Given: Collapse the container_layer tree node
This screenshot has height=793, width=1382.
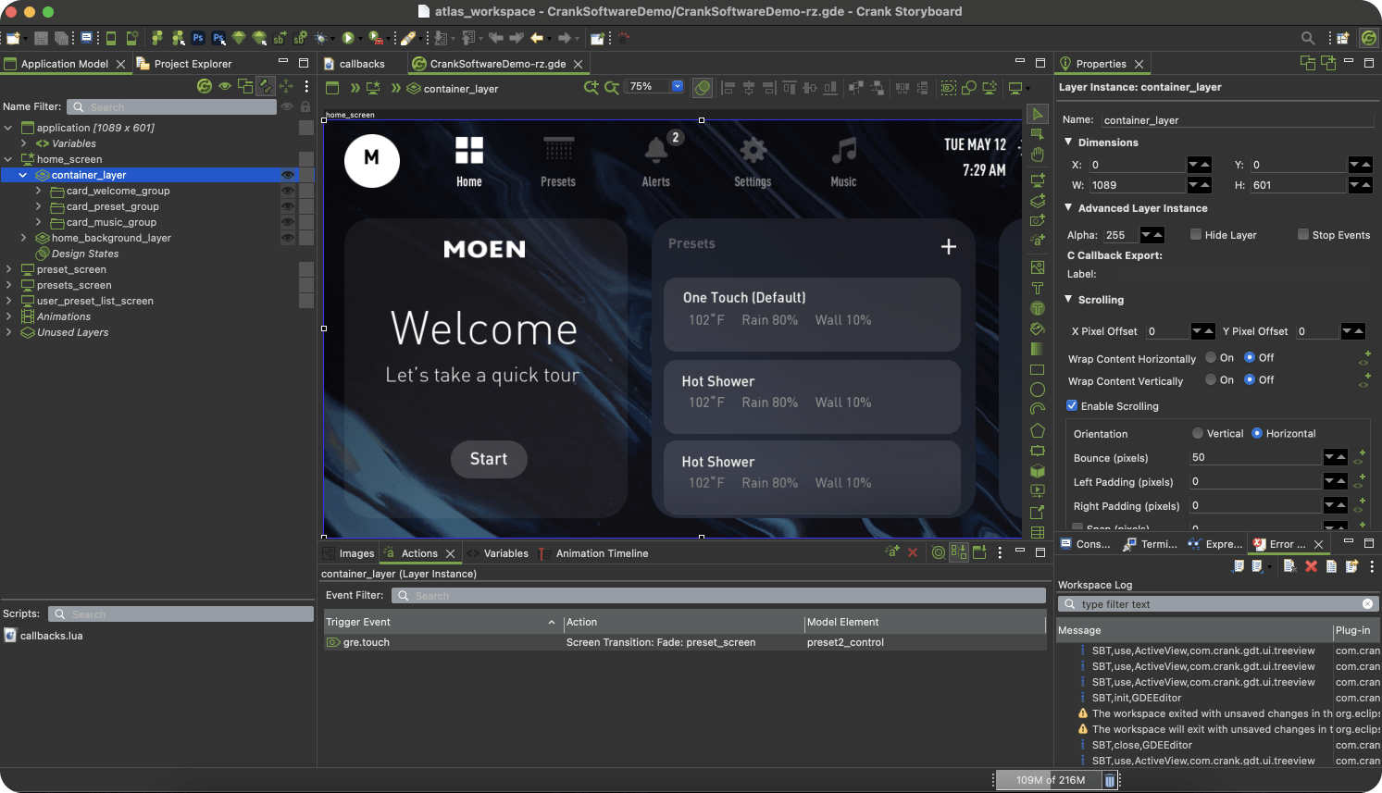Looking at the screenshot, I should point(23,175).
